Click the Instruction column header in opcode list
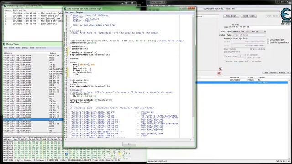Viewport: 292px width, 164px height. point(20,10)
